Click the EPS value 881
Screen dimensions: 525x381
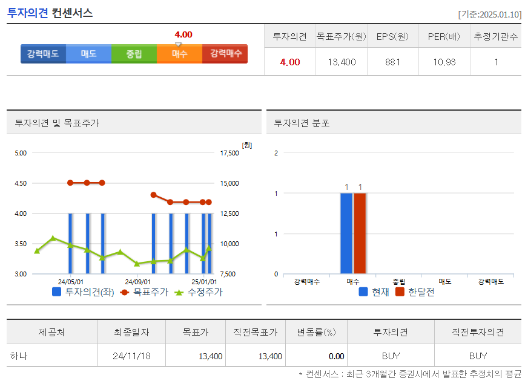[393, 62]
